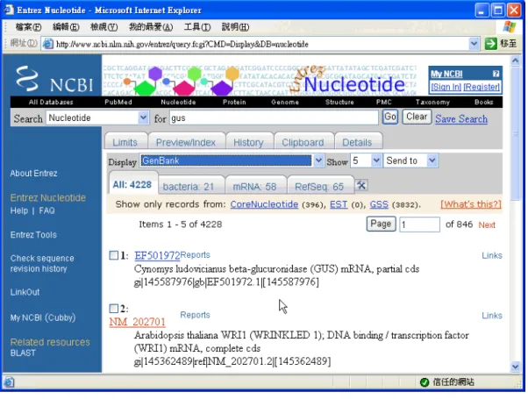Open Check sequence revision history sidebar link

tap(42, 263)
